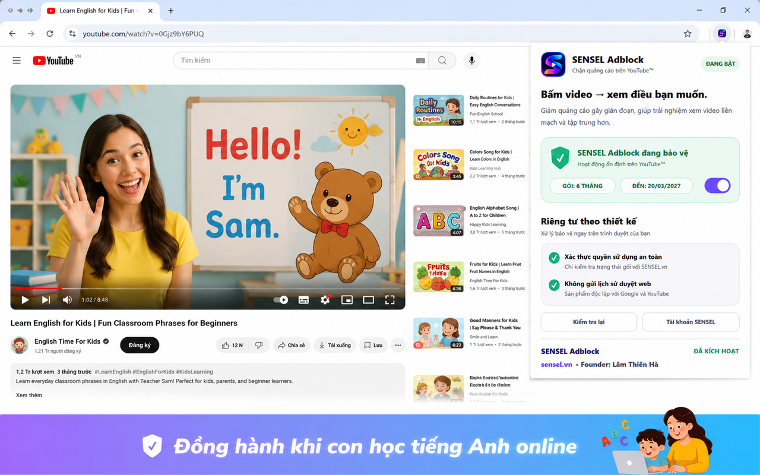Click the Tải xuống download button

335,345
